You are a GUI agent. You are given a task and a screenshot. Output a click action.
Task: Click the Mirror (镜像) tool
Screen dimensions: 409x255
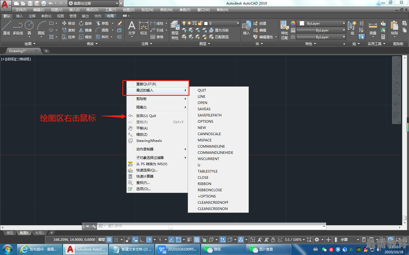pyautogui.click(x=85, y=30)
